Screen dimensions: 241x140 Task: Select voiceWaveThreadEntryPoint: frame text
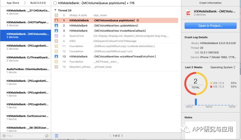125,56
